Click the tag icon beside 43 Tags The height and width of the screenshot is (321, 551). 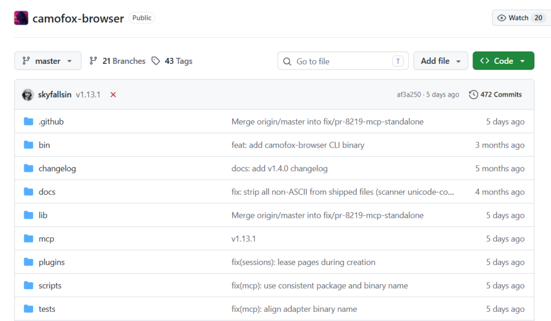click(156, 61)
